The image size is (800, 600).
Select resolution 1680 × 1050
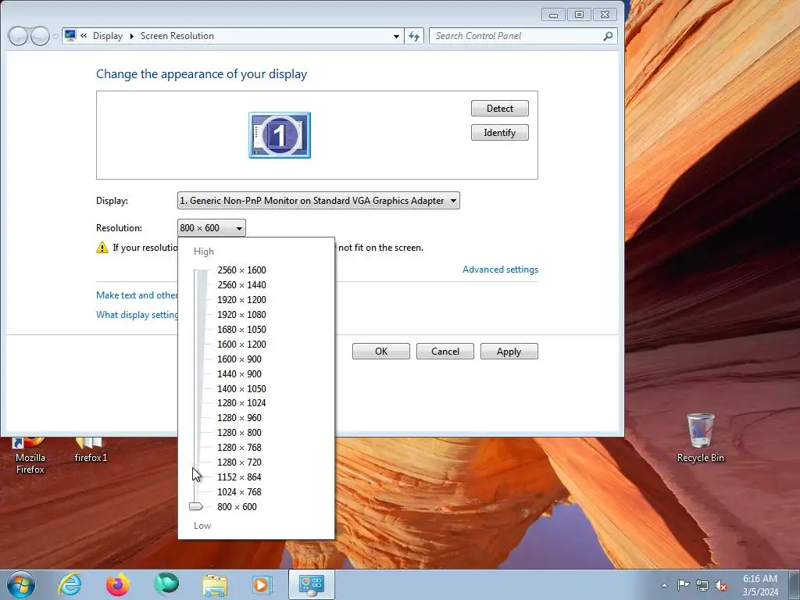pos(241,329)
